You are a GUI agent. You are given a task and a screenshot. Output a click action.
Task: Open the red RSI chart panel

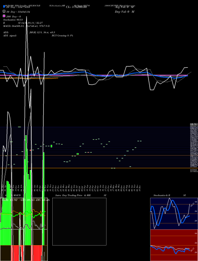click(174, 245)
